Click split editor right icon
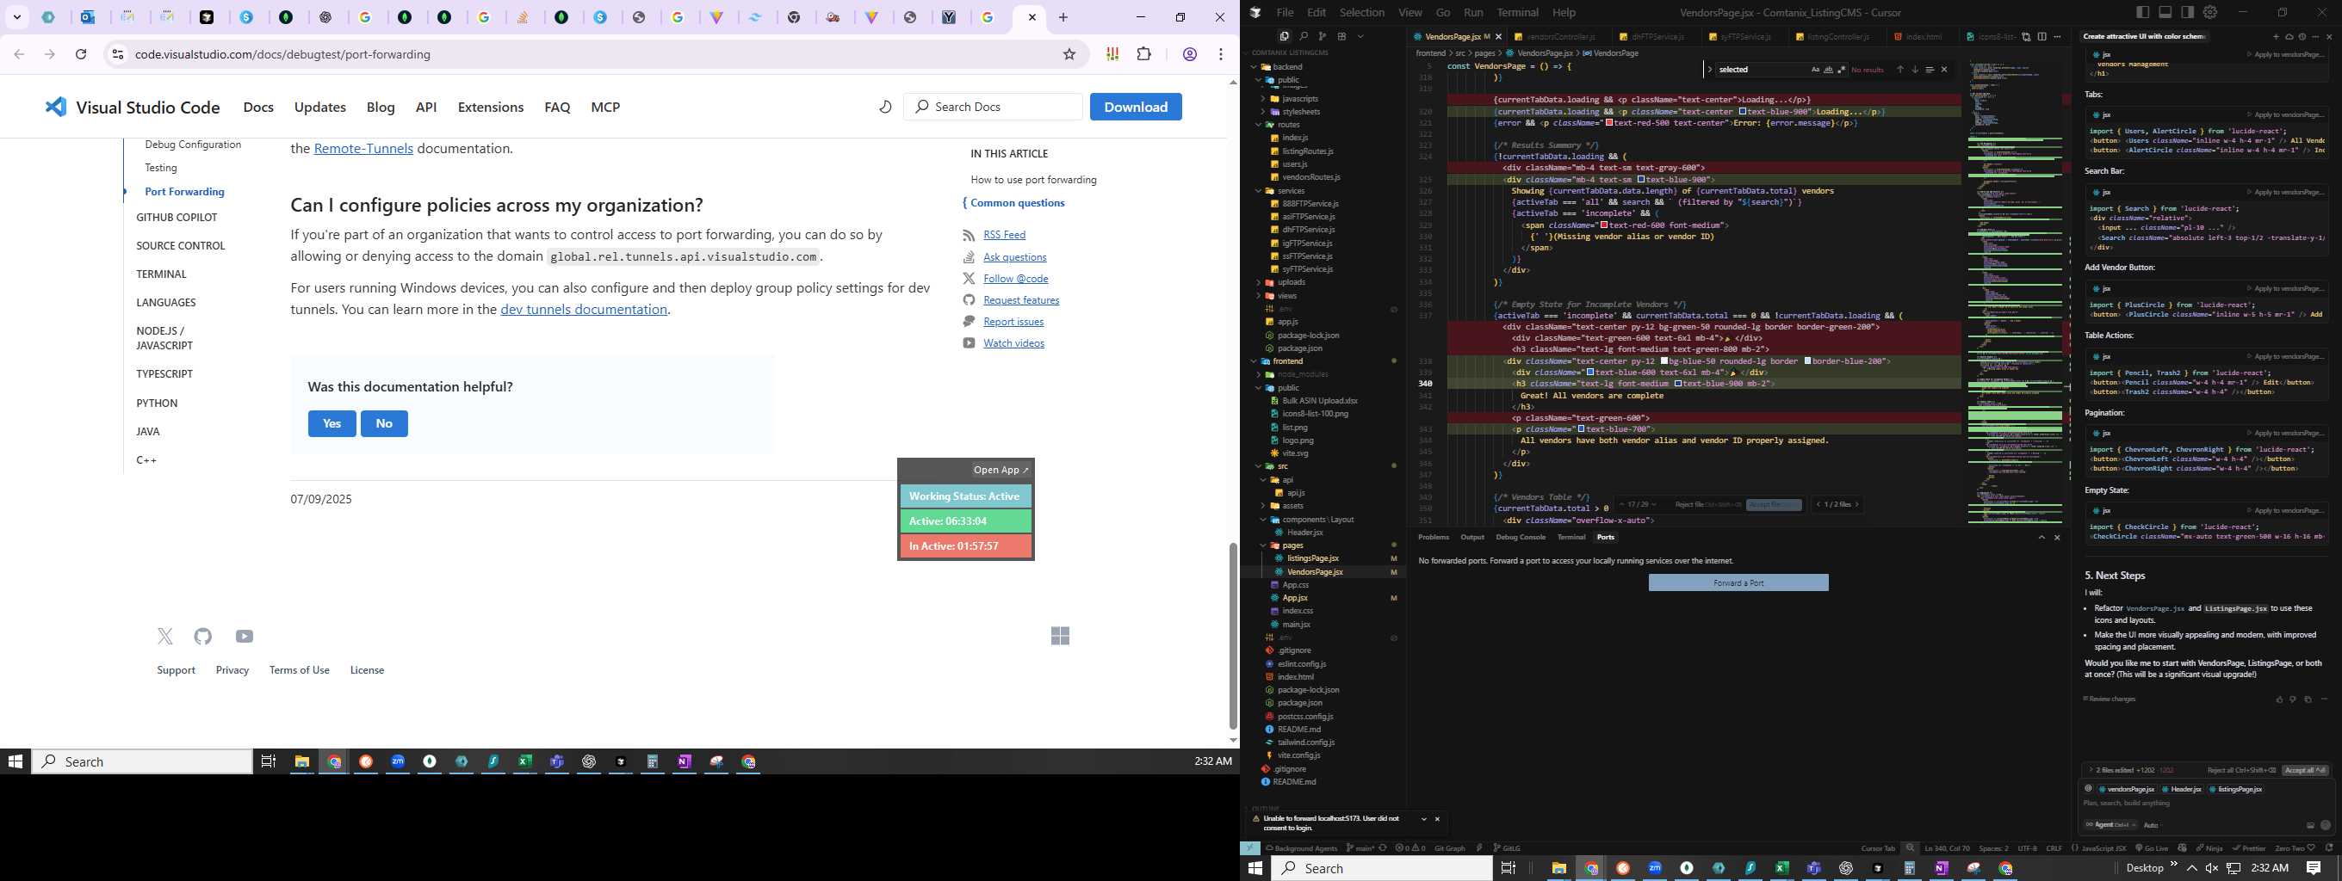Image resolution: width=2342 pixels, height=881 pixels. pyautogui.click(x=2042, y=37)
